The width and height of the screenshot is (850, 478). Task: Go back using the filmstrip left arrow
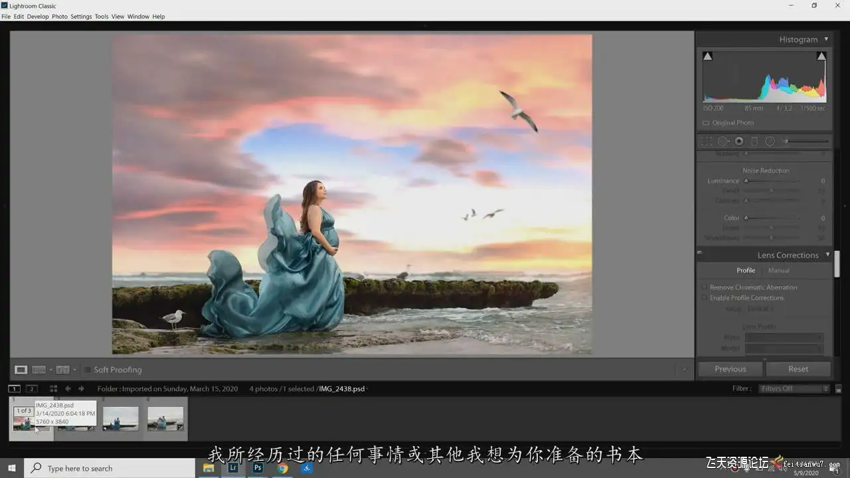click(68, 388)
